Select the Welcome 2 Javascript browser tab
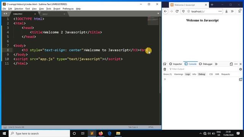 click(189, 5)
